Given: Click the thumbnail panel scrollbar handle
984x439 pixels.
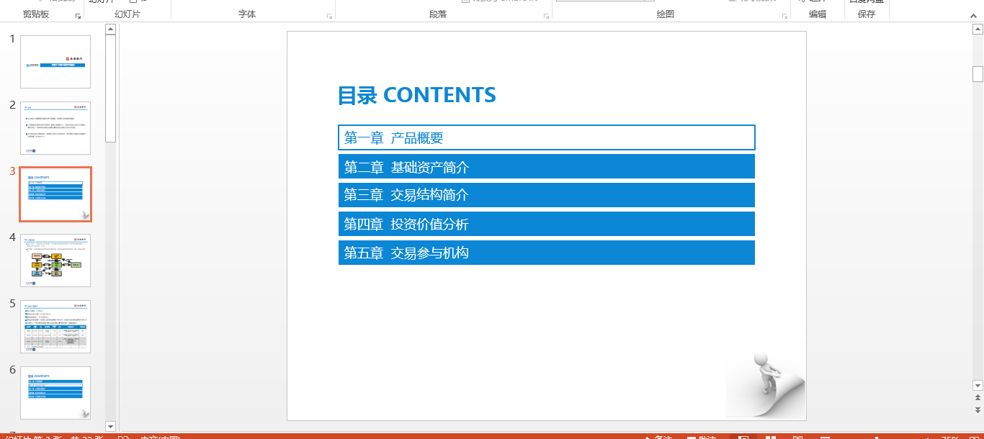Looking at the screenshot, I should pyautogui.click(x=110, y=89).
